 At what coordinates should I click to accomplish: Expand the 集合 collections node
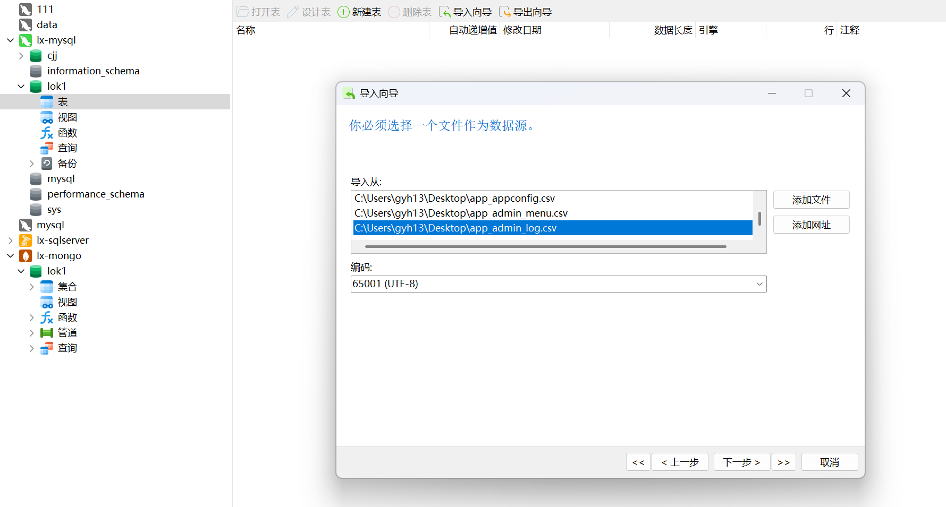click(31, 287)
